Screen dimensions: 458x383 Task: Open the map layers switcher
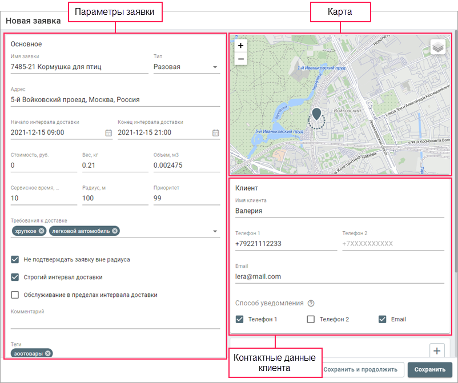coord(437,47)
